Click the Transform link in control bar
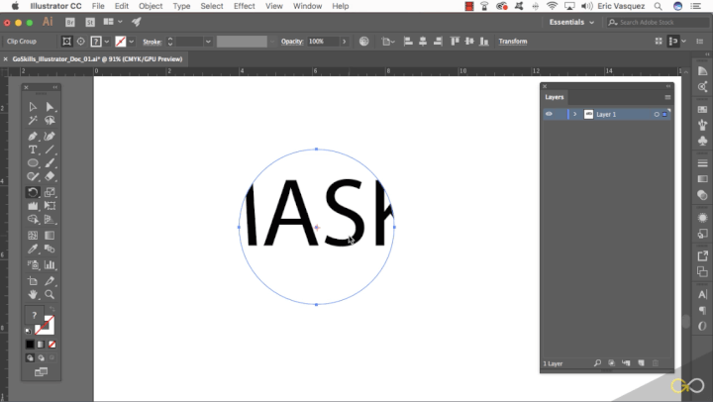Image resolution: width=713 pixels, height=402 pixels. click(513, 42)
